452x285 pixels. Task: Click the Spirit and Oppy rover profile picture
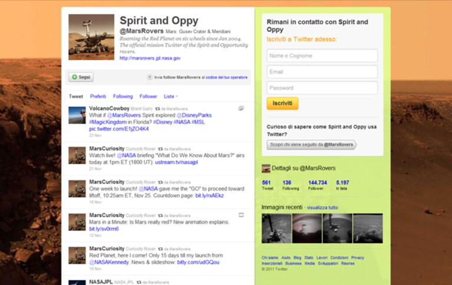click(91, 37)
